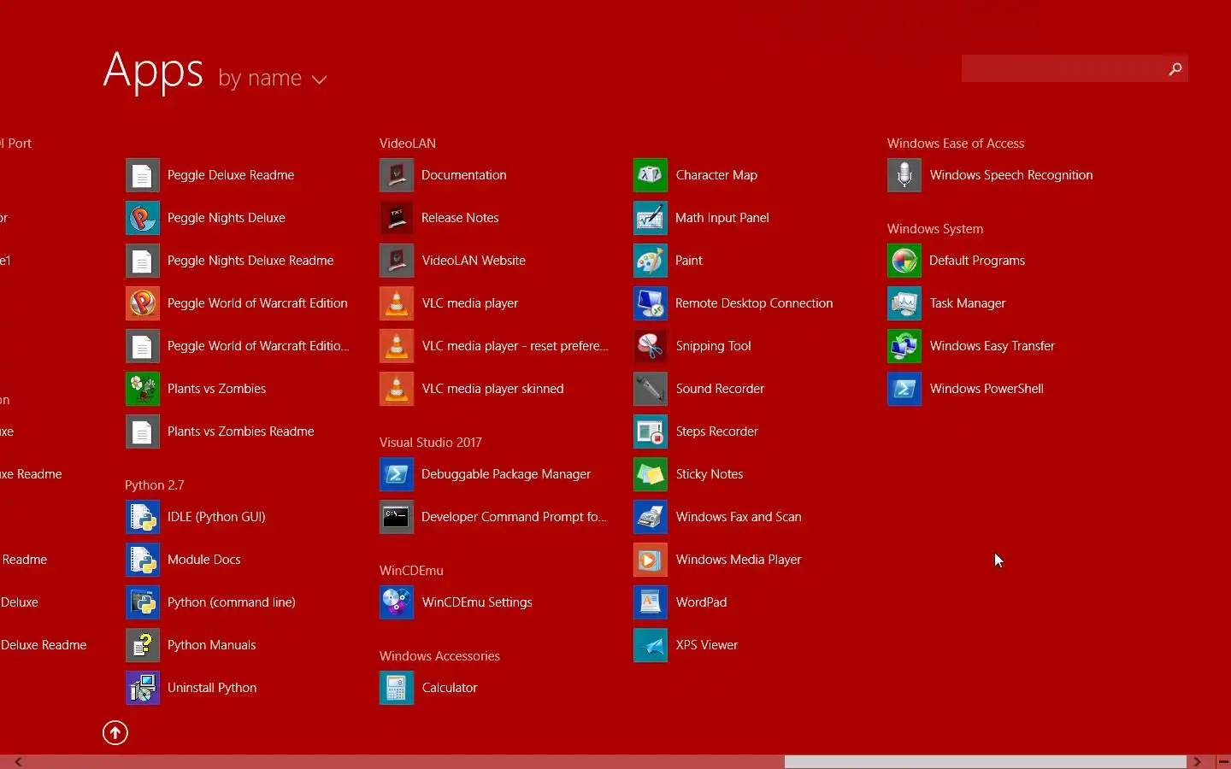Select the WinCDEmu group header

point(412,571)
